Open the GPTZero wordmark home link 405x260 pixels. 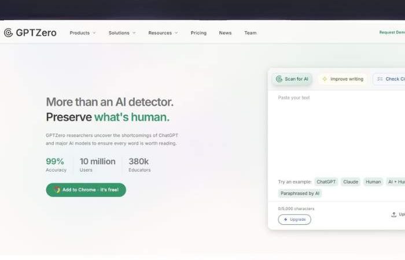36,33
